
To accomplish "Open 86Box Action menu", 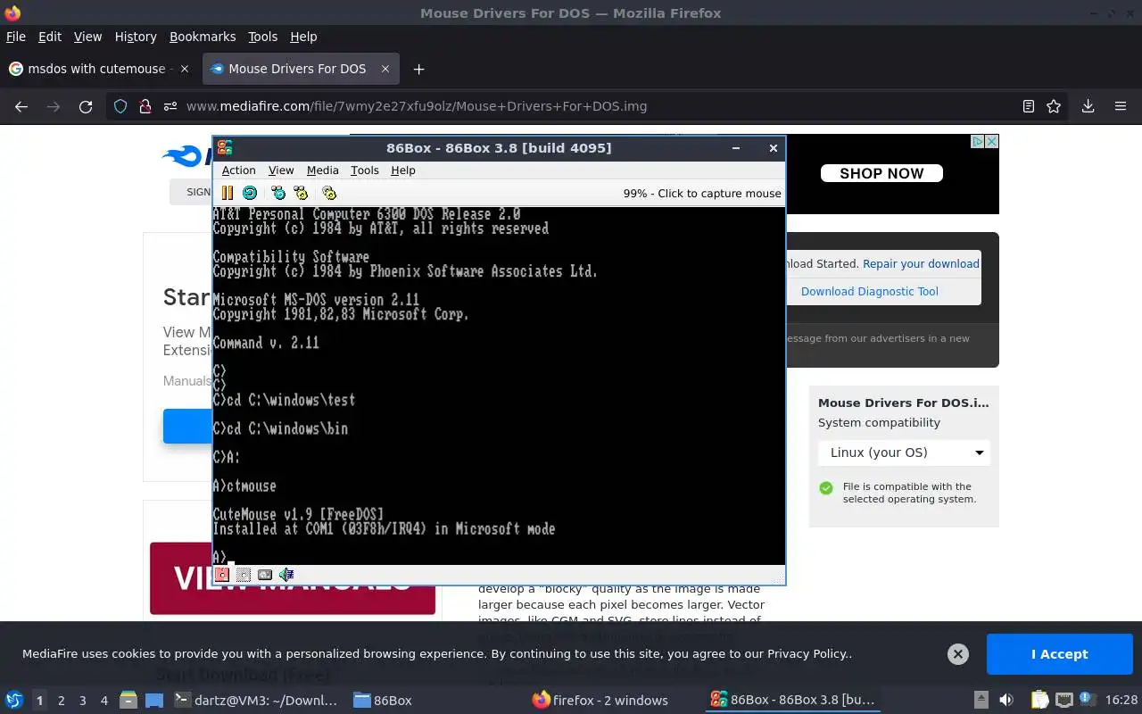I will (x=238, y=170).
